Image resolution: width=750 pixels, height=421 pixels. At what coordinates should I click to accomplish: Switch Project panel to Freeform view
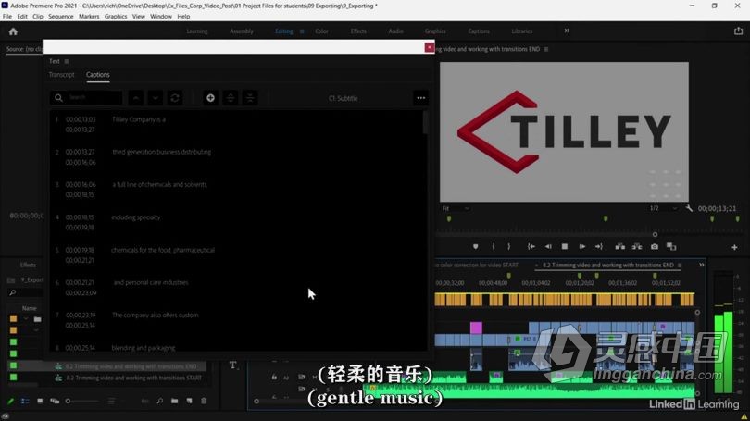55,401
